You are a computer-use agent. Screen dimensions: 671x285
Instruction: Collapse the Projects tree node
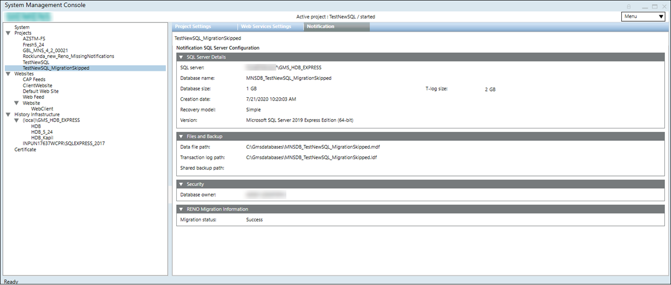coord(8,33)
